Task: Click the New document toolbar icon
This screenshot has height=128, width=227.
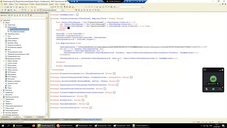Action: point(2,7)
